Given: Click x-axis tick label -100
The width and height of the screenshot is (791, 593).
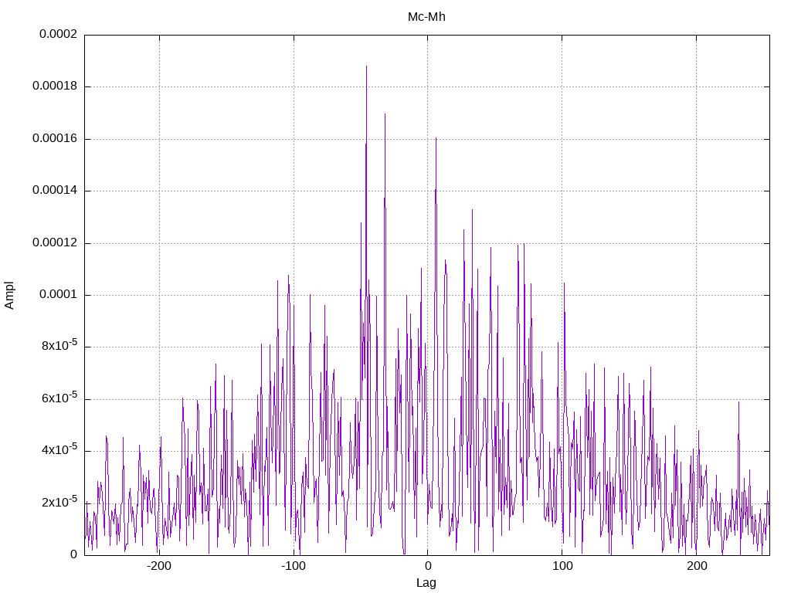Looking at the screenshot, I should pos(293,566).
